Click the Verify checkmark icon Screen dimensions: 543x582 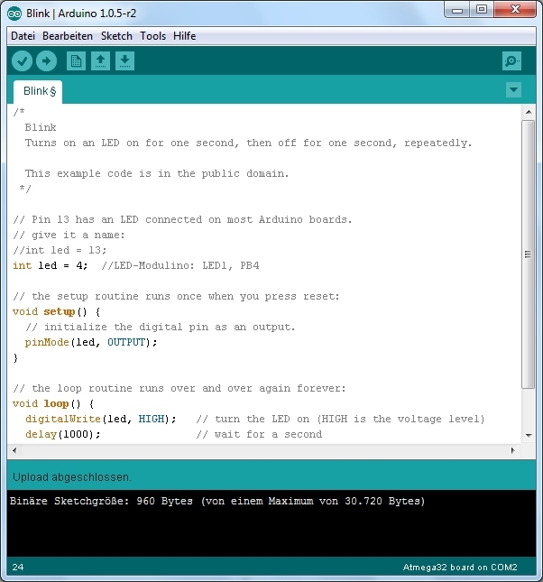pyautogui.click(x=23, y=60)
